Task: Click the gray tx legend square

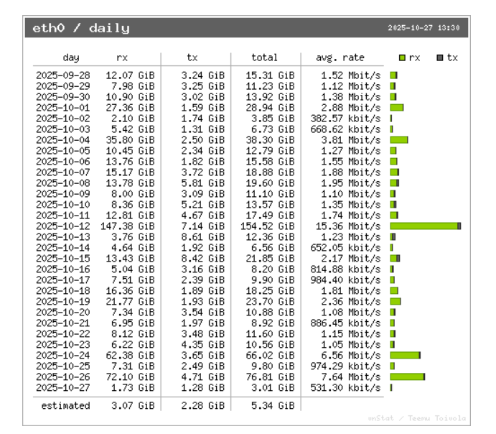Action: point(438,57)
